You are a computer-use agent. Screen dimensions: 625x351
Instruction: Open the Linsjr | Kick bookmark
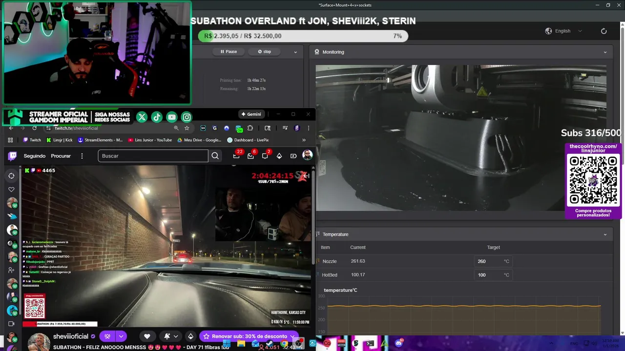[60, 140]
